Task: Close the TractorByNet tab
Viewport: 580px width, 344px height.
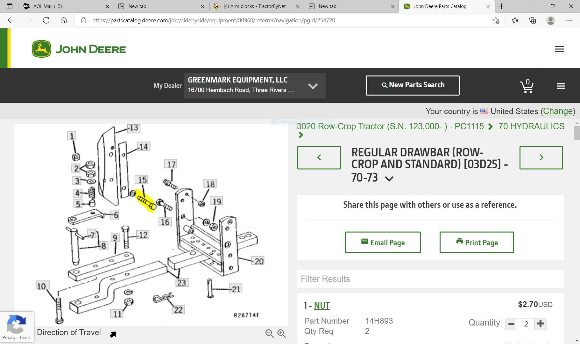Action: coord(298,6)
